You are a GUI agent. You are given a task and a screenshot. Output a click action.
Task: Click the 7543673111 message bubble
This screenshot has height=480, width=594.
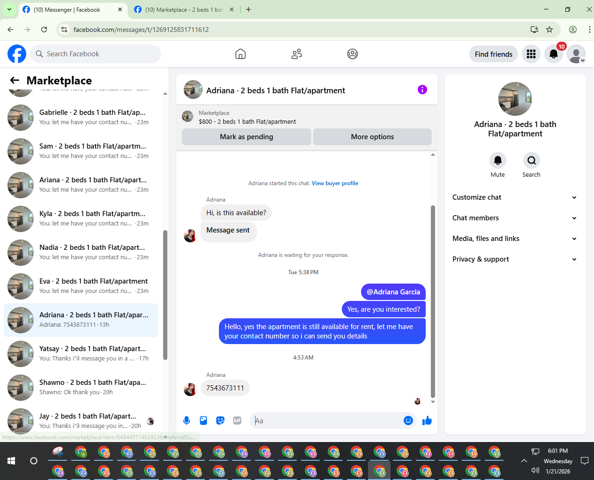pos(225,388)
